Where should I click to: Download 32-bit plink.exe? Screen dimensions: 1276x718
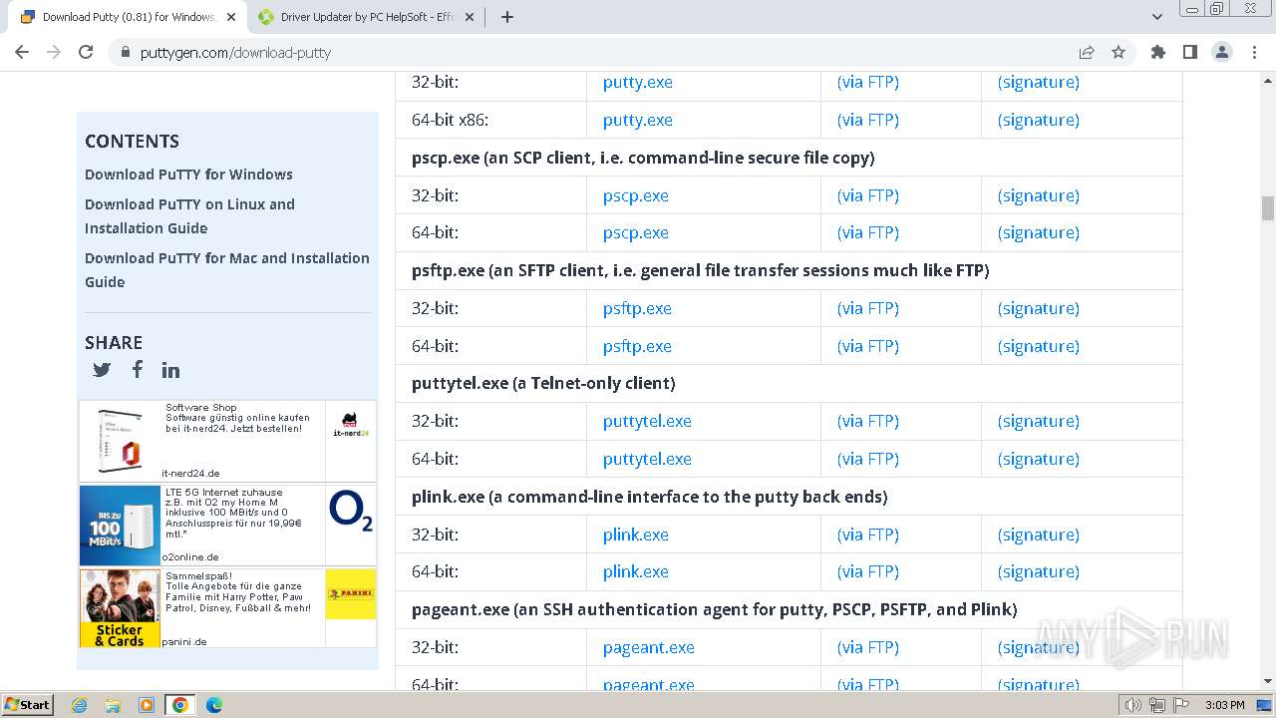click(636, 535)
